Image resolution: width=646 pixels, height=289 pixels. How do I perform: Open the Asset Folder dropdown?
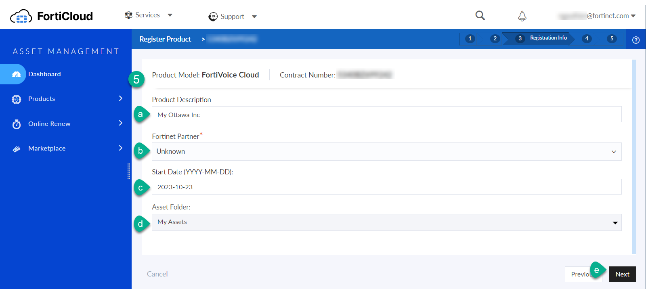coord(386,222)
